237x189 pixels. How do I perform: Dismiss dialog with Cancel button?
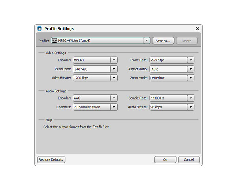[x=189, y=159]
